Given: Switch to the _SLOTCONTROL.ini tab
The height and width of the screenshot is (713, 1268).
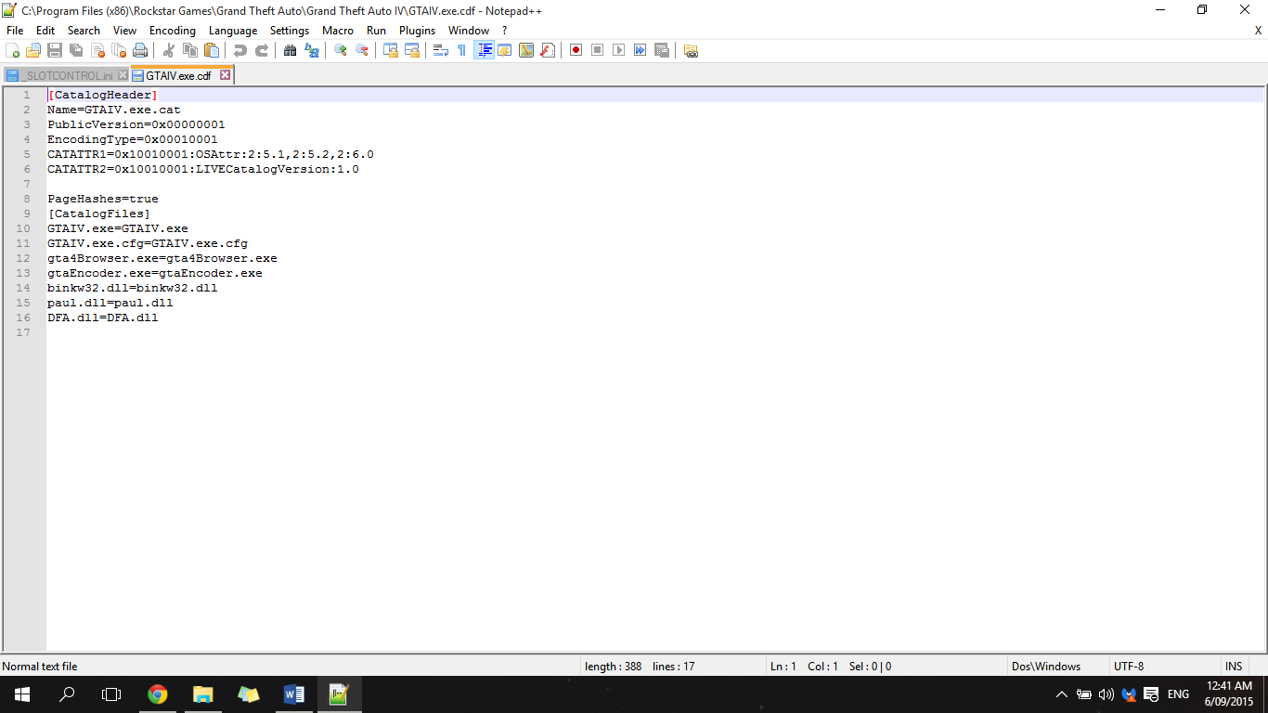Looking at the screenshot, I should (66, 76).
